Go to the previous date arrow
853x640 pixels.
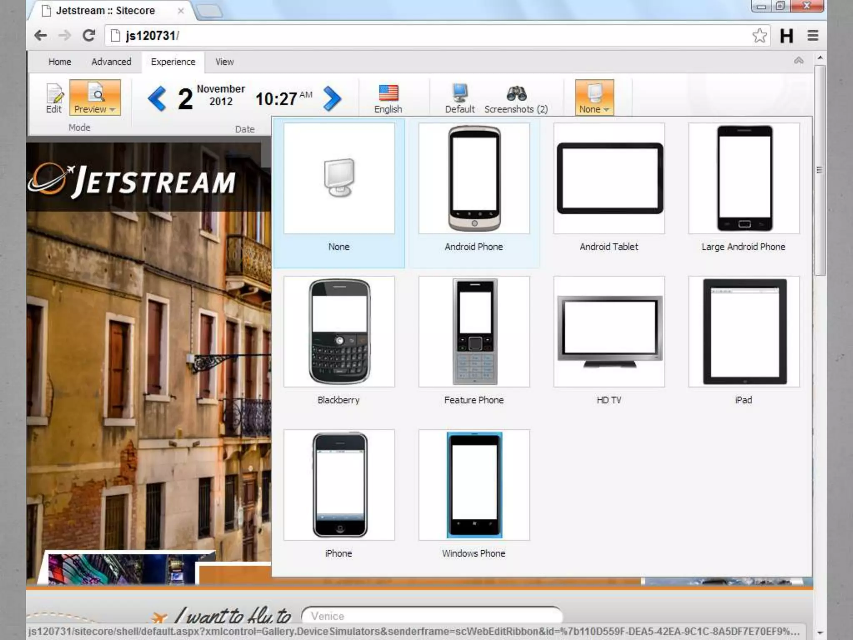coord(157,99)
